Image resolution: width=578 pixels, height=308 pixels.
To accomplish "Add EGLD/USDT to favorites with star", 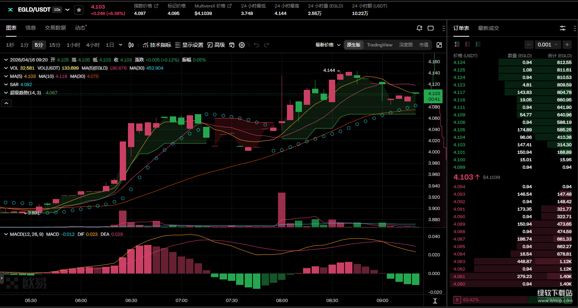I will tap(79, 10).
